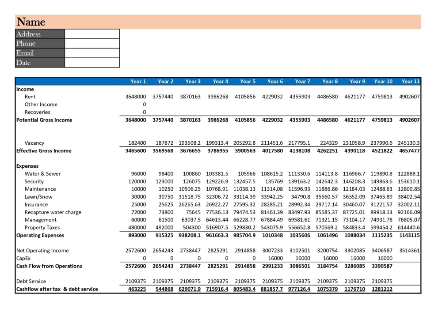Select the Phone label cell
Screen dimensions: 442x331
point(40,43)
